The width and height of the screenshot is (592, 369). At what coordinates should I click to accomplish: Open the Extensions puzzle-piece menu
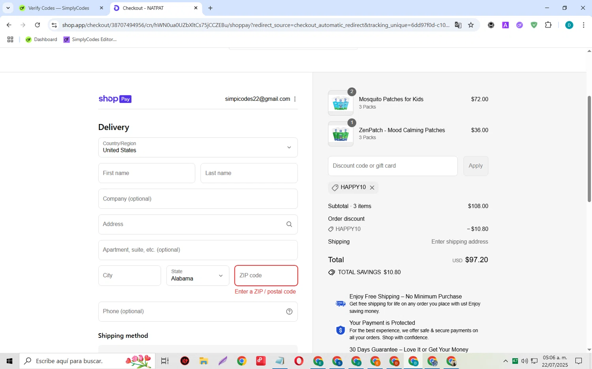[x=548, y=25]
